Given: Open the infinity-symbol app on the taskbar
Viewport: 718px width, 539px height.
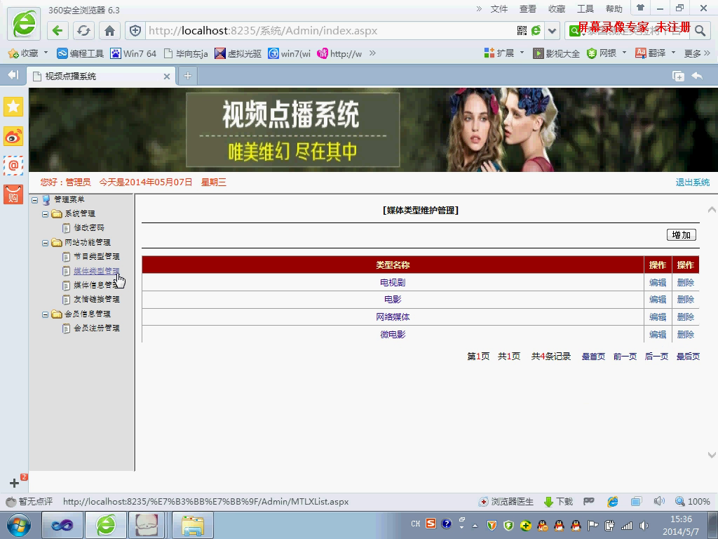Looking at the screenshot, I should pyautogui.click(x=62, y=525).
